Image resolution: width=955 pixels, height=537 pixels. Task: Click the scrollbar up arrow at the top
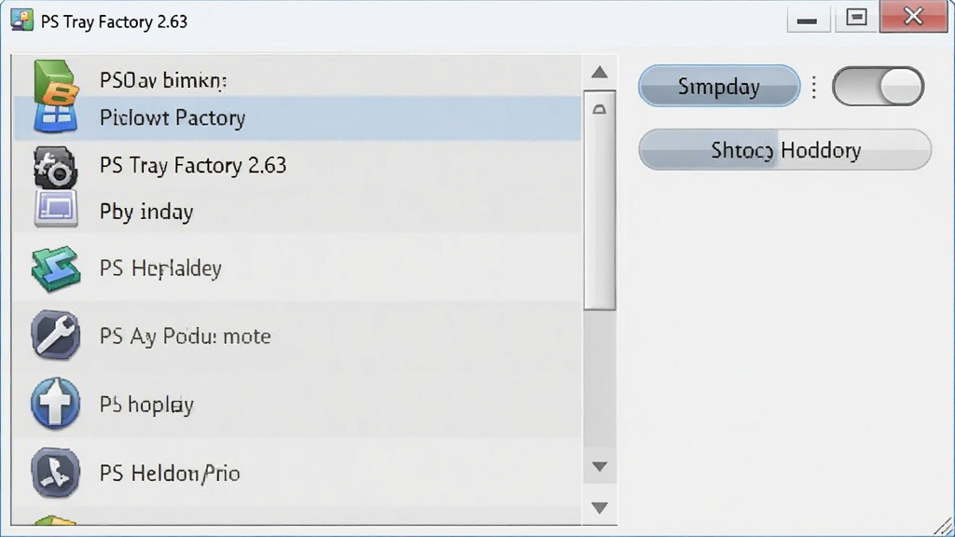coord(600,73)
